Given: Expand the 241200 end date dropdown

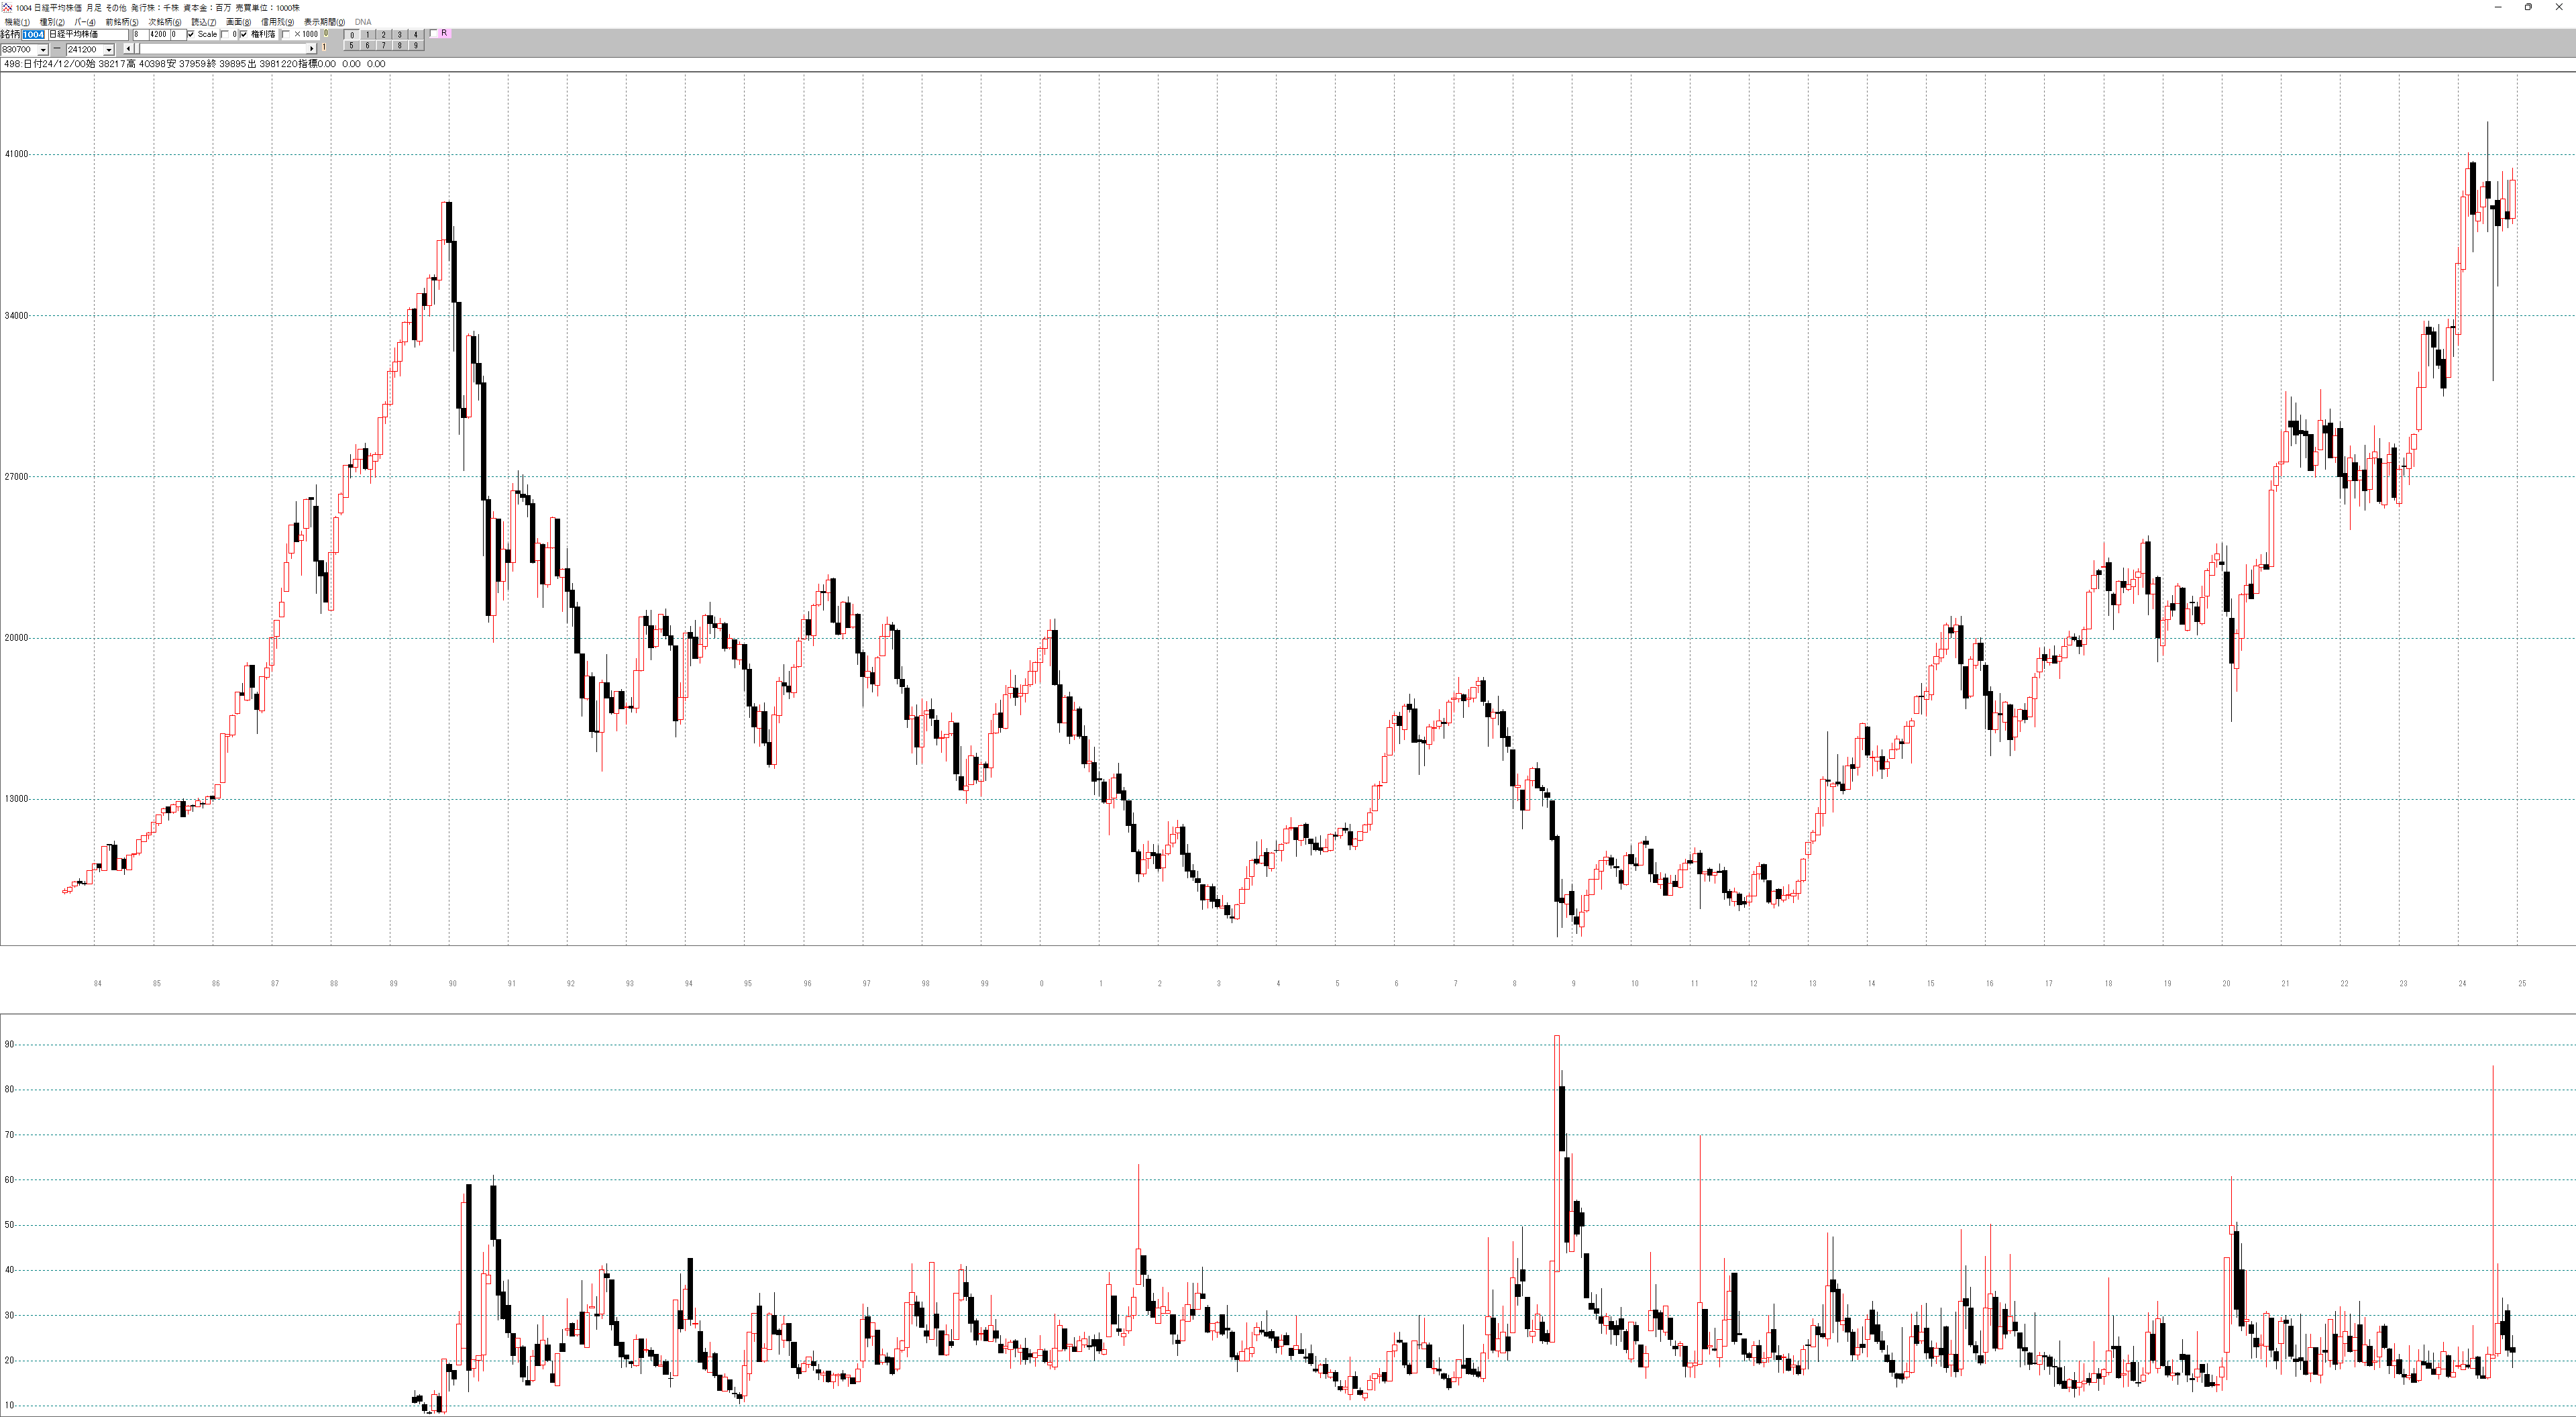Looking at the screenshot, I should [x=109, y=50].
